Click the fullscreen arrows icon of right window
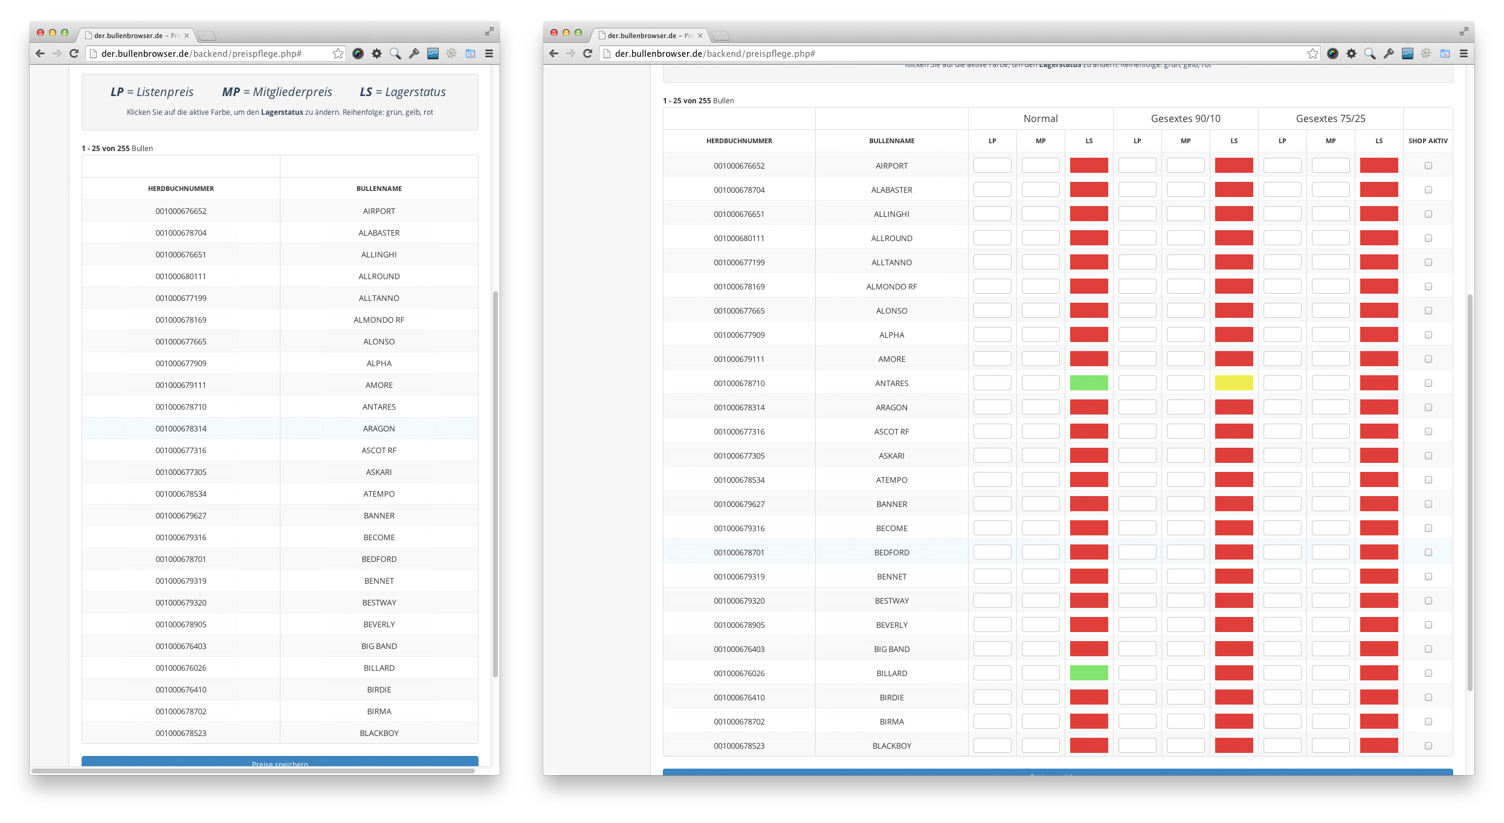 (x=1464, y=31)
